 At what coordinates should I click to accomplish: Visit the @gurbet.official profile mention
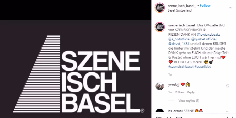pyautogui.click(x=204, y=39)
